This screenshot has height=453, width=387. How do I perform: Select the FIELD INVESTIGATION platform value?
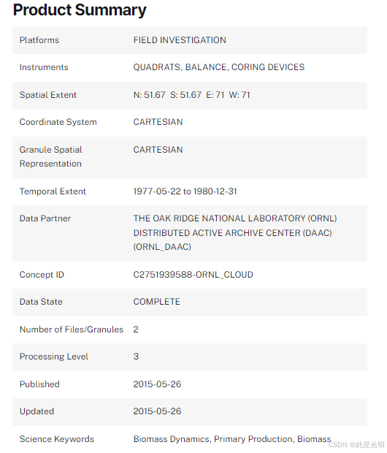180,40
